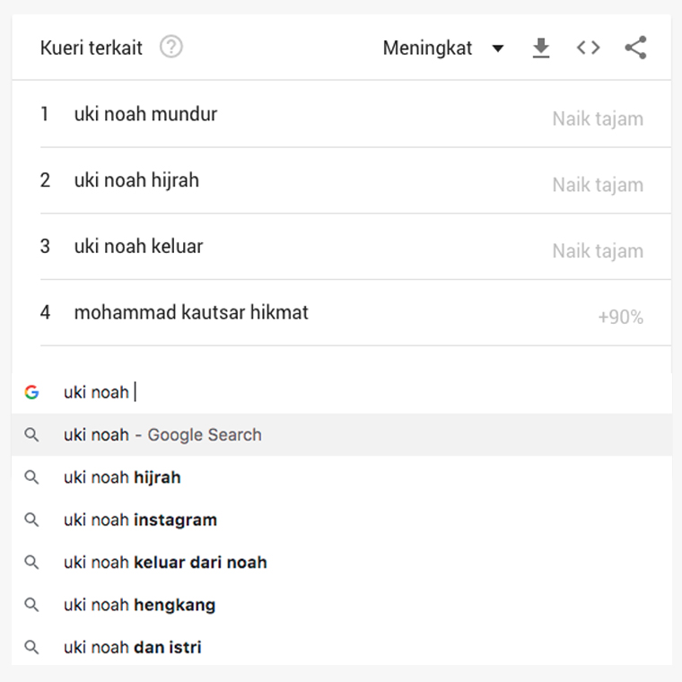The image size is (682, 682).
Task: Open 'mohammad kautsar hikmat' related query
Action: [x=191, y=312]
